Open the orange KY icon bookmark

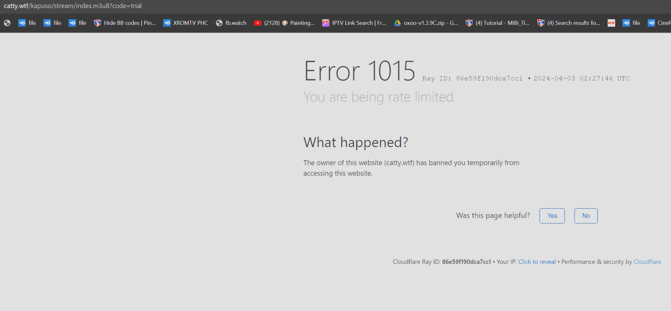pyautogui.click(x=611, y=23)
